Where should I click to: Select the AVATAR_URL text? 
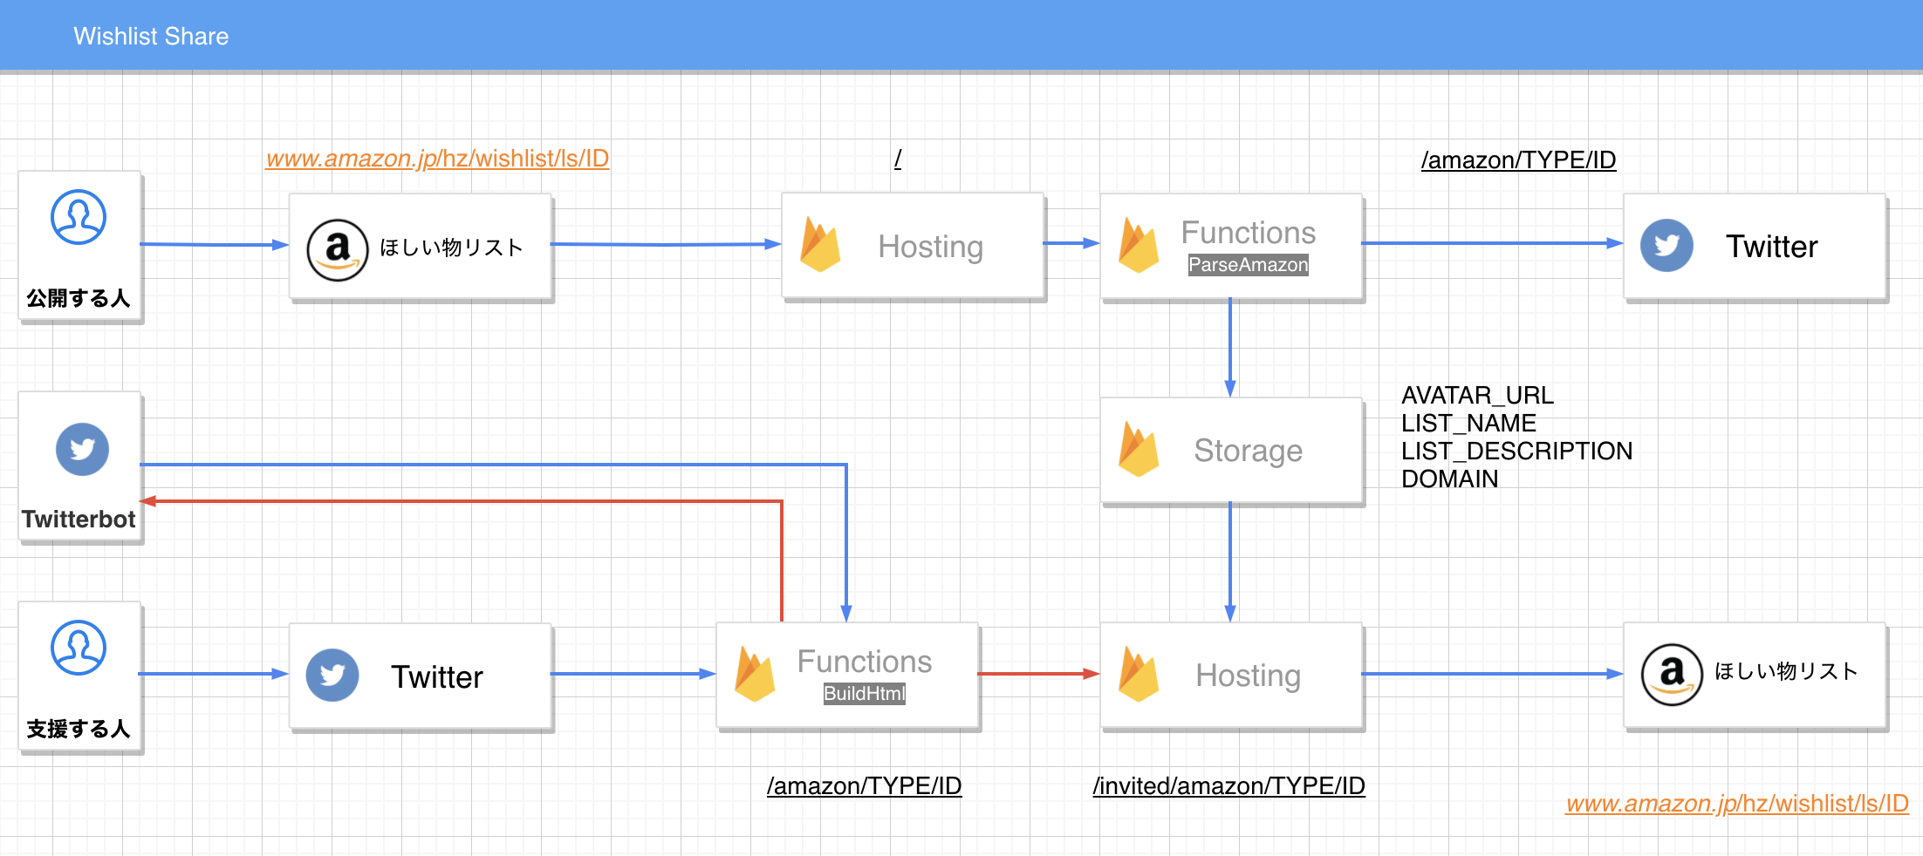coord(1478,396)
